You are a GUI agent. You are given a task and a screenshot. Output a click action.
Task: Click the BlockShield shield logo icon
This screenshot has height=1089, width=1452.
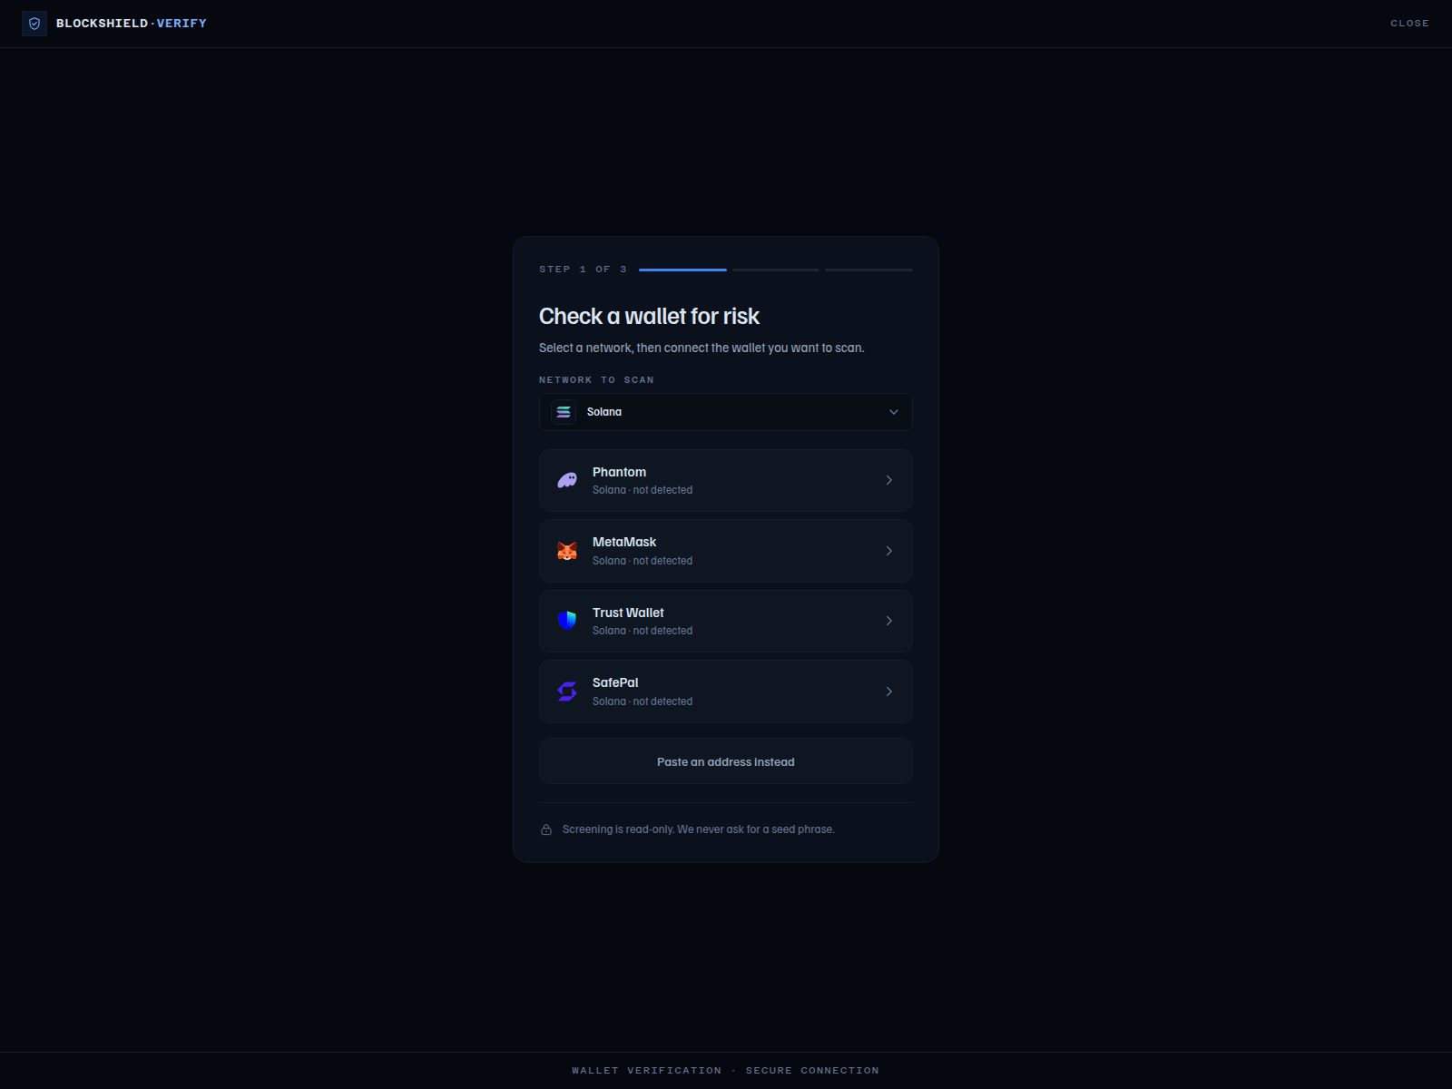click(34, 24)
